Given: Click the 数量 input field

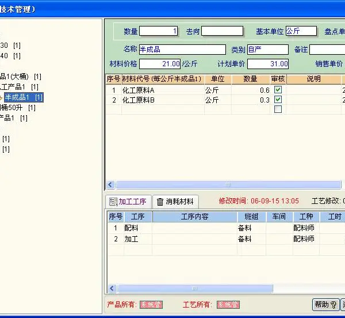Looking at the screenshot, I should (x=159, y=31).
